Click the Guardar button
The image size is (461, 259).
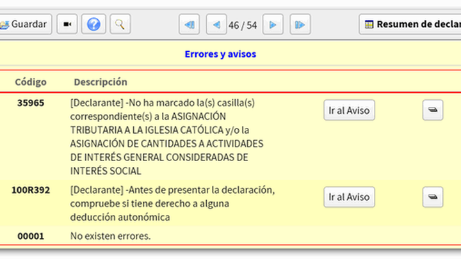tap(26, 24)
